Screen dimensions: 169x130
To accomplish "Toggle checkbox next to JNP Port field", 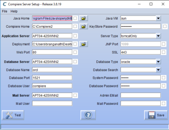I will click(164, 44).
